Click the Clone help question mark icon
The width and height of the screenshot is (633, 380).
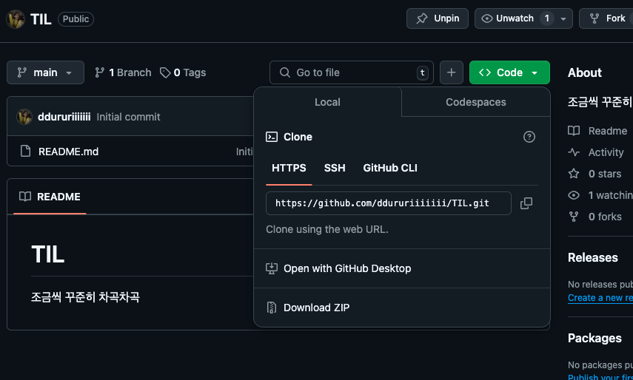coord(529,137)
